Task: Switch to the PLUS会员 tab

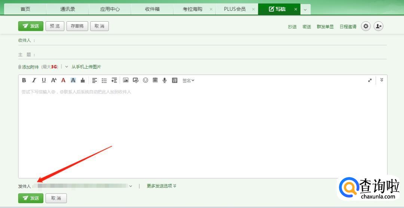Action: (x=235, y=9)
